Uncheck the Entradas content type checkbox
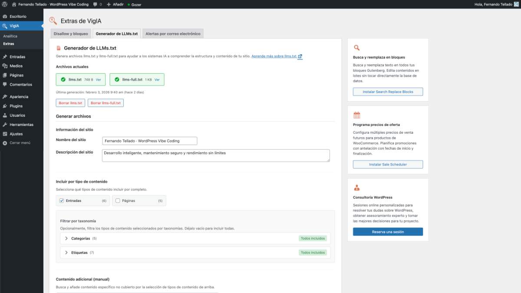Screen dimensions: 521x293 tap(62, 201)
